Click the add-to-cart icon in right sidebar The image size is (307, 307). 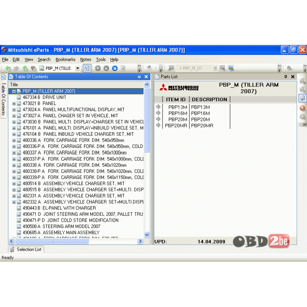coord(303,81)
